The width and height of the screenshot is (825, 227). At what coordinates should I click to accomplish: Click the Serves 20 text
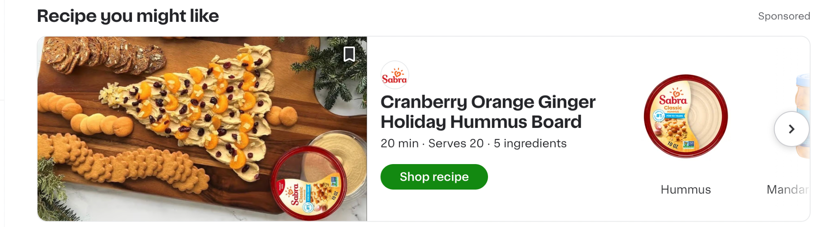[x=456, y=144]
